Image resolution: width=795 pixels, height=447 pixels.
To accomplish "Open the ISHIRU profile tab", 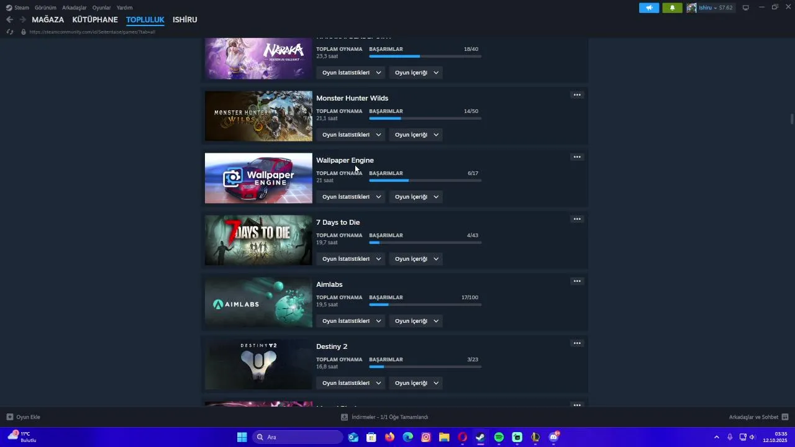I will tap(184, 20).
